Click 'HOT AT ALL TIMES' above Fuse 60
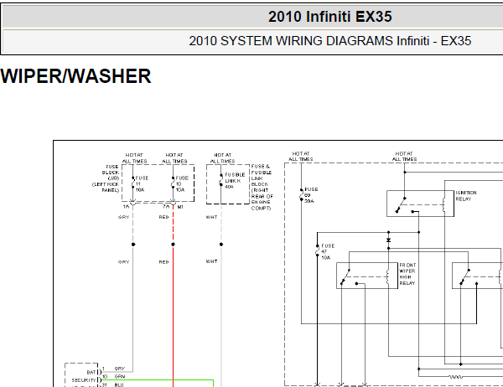 point(301,157)
